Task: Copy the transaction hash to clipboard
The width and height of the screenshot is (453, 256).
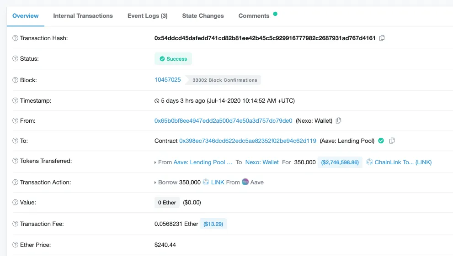Action: pos(382,38)
